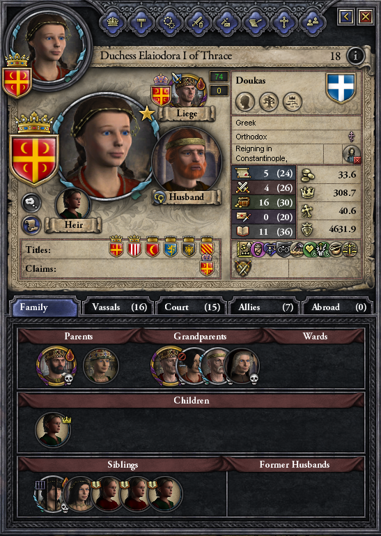Open the Factions people icon
This screenshot has width=381, height=536.
[312, 22]
